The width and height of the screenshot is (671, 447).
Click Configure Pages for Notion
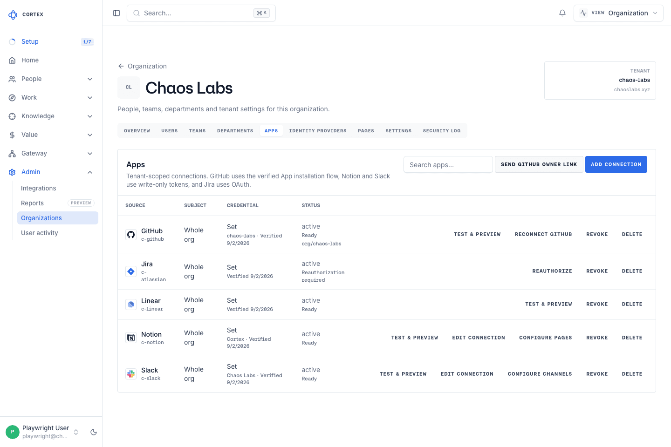(546, 338)
